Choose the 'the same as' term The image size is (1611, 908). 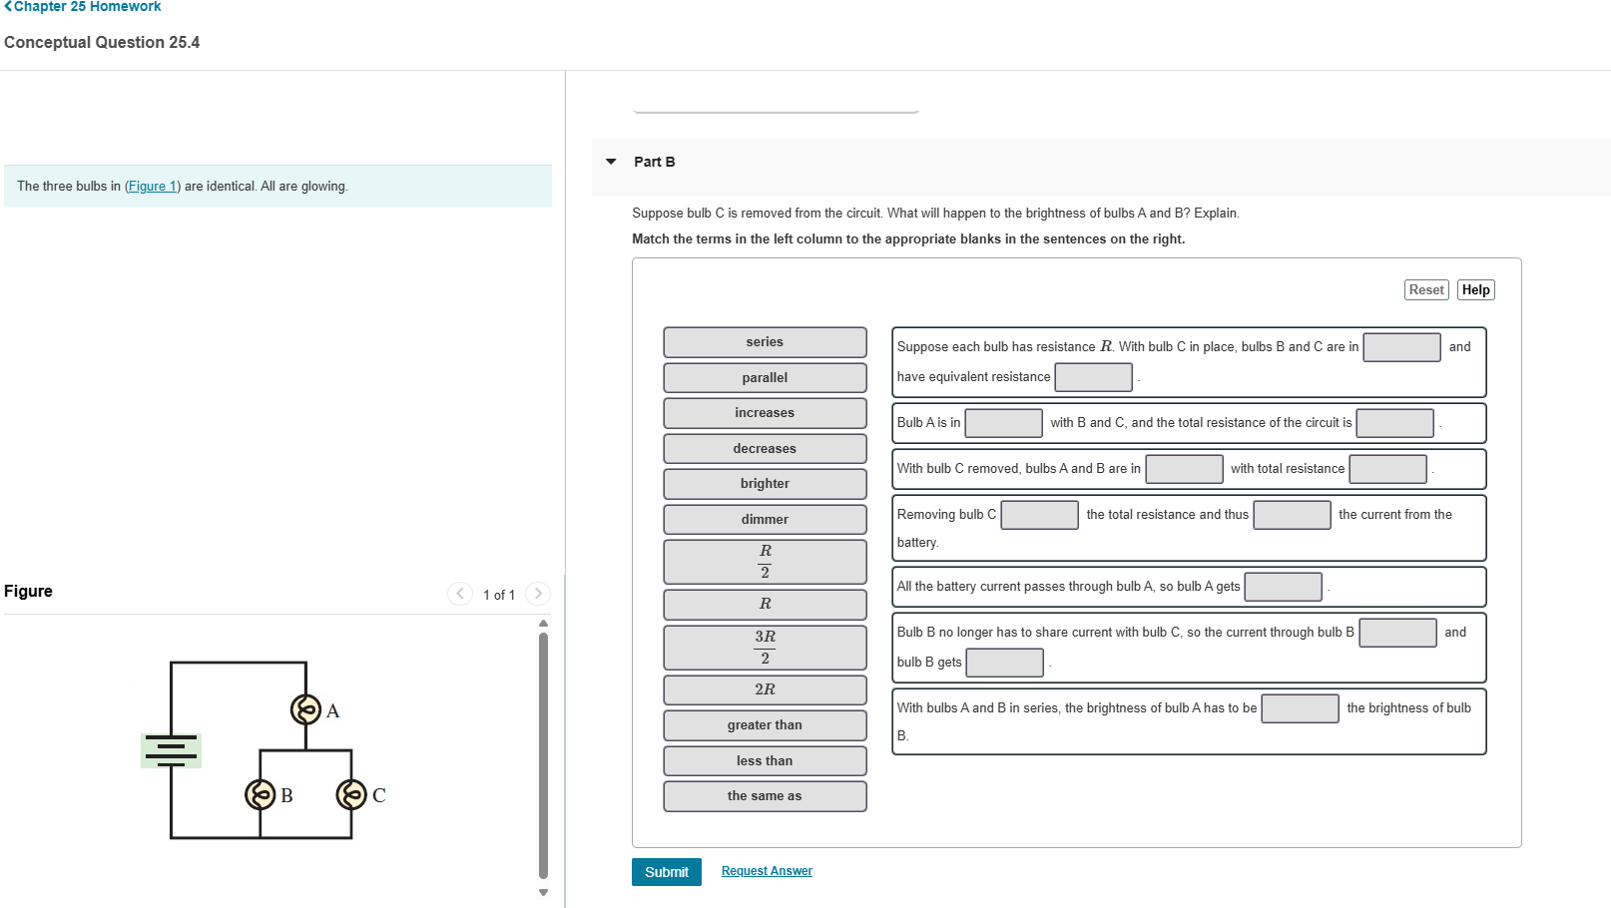pyautogui.click(x=764, y=795)
